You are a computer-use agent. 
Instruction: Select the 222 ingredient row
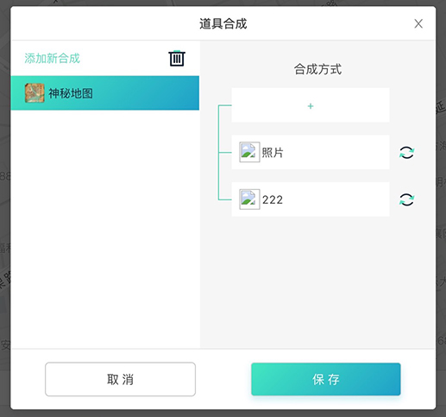click(311, 199)
